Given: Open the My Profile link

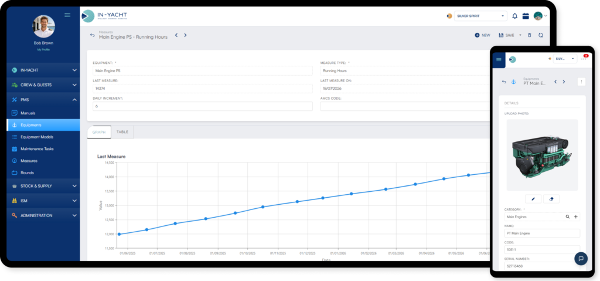Looking at the screenshot, I should click(43, 50).
